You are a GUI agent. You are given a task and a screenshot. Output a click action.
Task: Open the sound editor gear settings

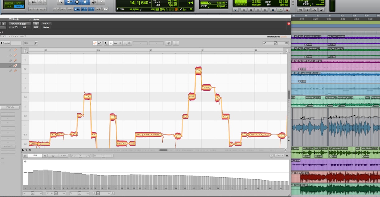coord(287,156)
